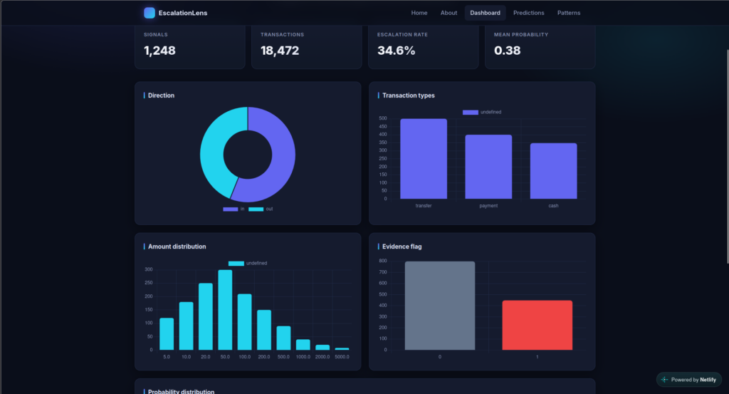
Task: Click the tallest Amount distribution bar at 50.0
Action: point(225,310)
